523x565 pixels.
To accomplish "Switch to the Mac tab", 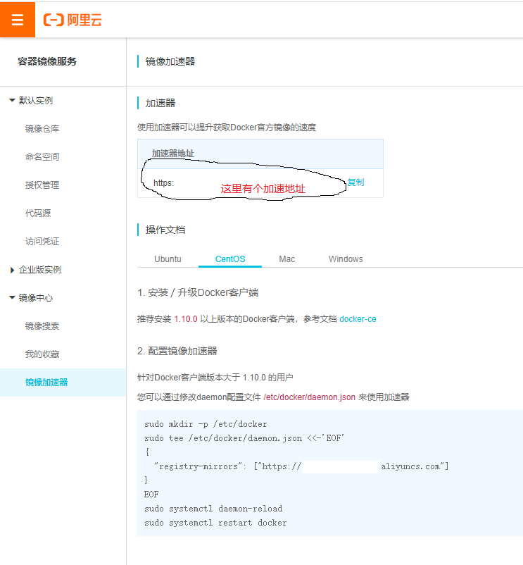I will click(287, 259).
